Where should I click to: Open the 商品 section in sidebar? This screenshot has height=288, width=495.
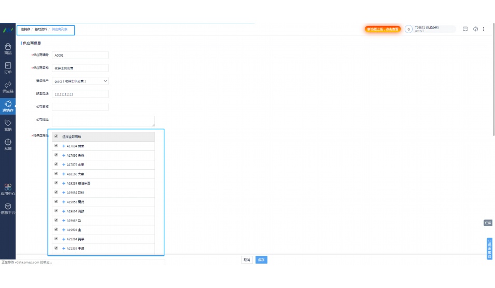click(x=8, y=48)
